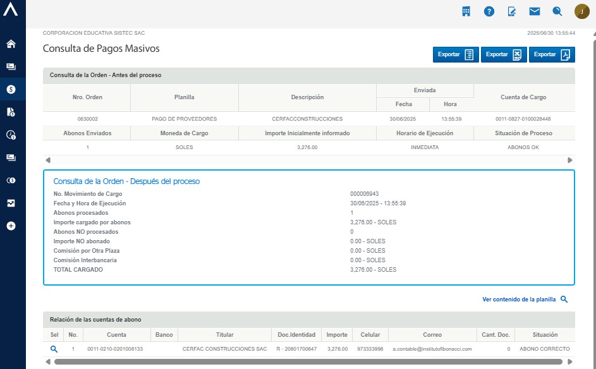Open the help question mark icon
Image resolution: width=596 pixels, height=369 pixels.
click(489, 11)
